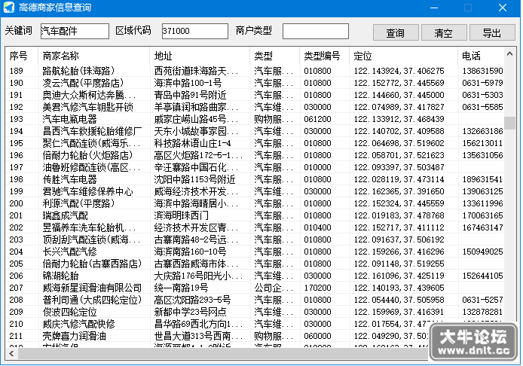Screen dimensions: 523x366
Task: Click the app icon in title bar
Action: click(9, 8)
